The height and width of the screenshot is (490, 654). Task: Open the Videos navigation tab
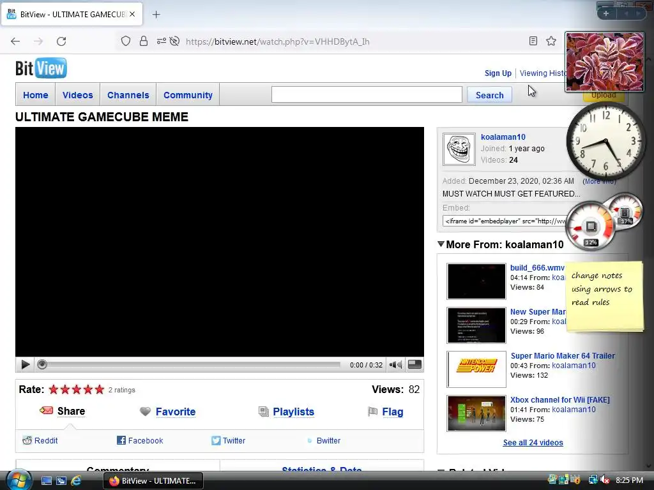77,95
